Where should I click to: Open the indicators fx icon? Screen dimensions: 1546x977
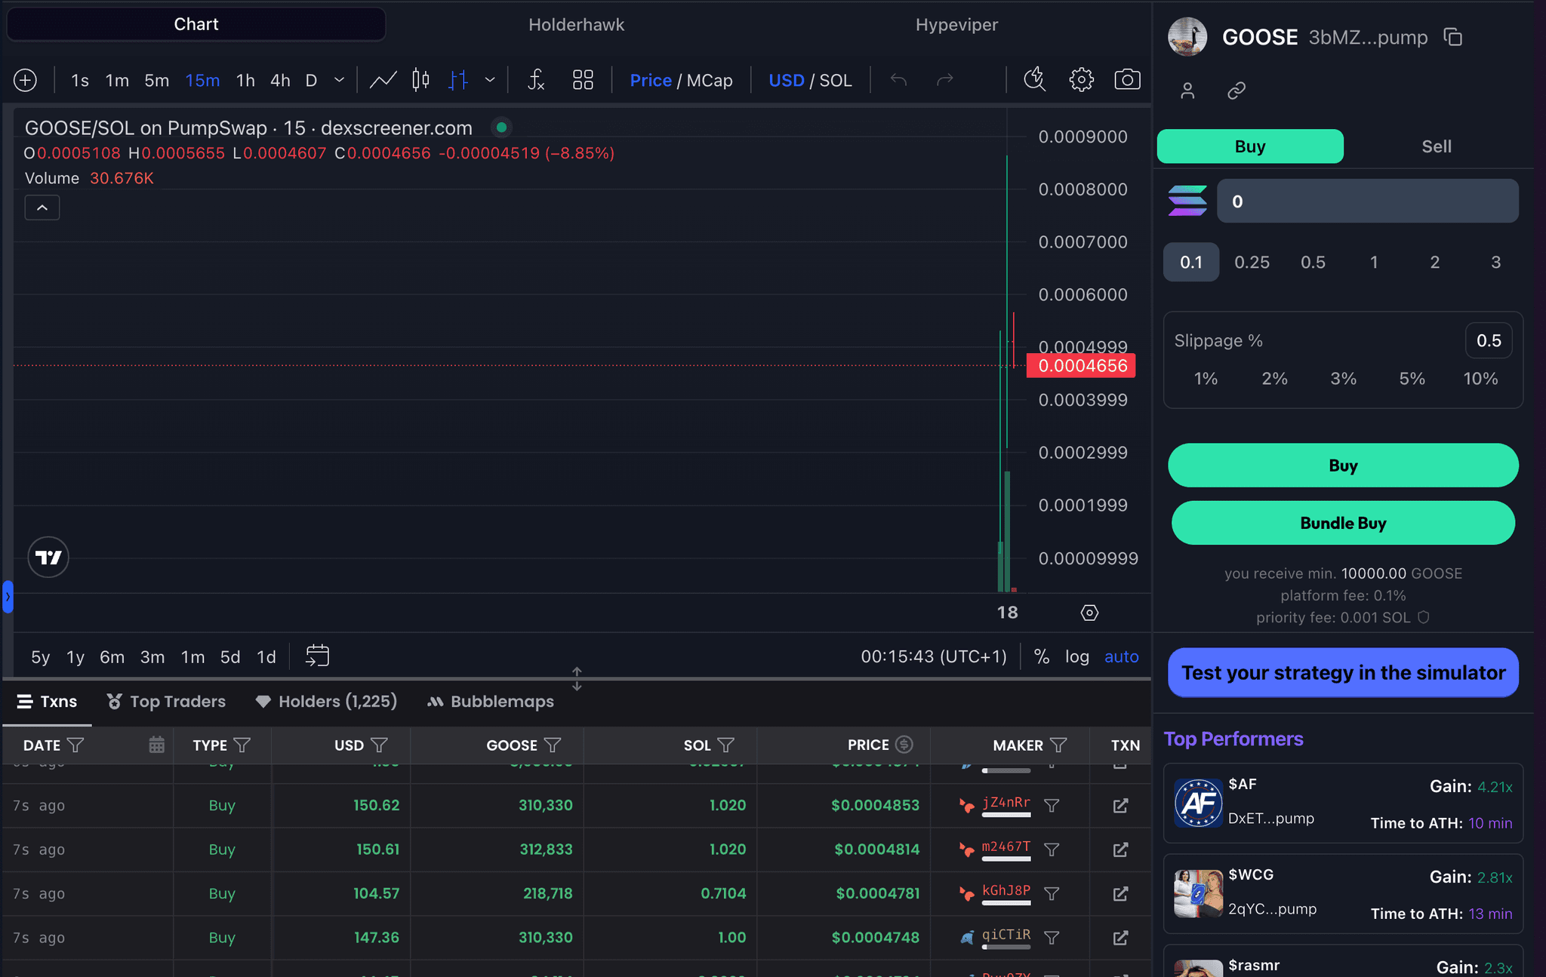[x=535, y=80]
